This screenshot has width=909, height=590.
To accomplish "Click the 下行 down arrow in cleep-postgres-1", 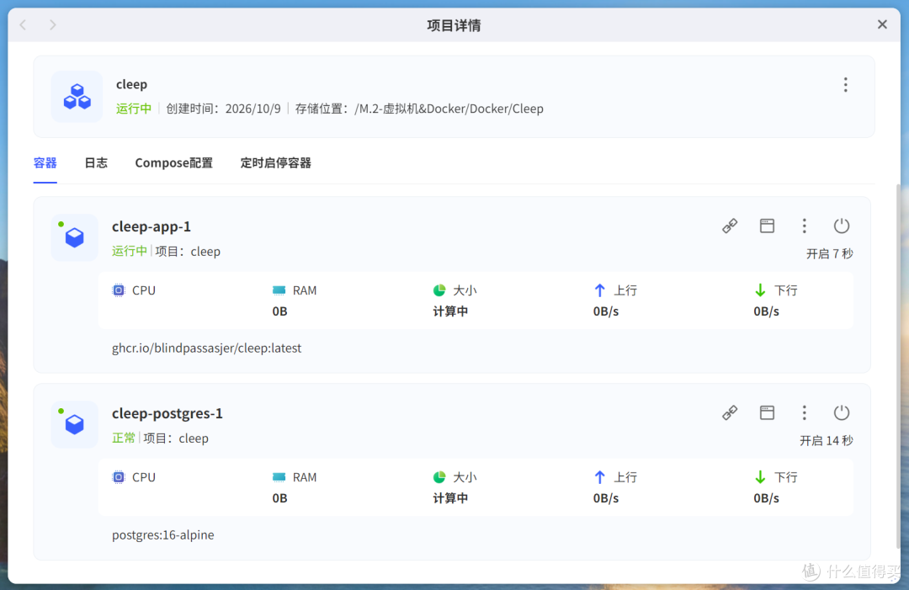I will [760, 477].
